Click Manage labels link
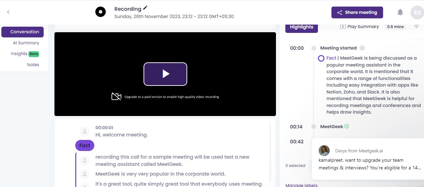424x187 pixels. click(301, 185)
